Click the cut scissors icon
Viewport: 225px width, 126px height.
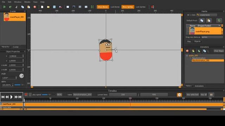17,7
